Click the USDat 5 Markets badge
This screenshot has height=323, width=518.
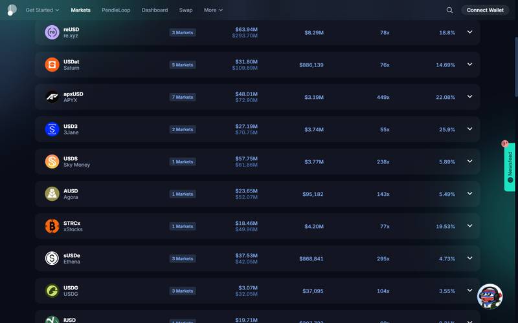[183, 65]
